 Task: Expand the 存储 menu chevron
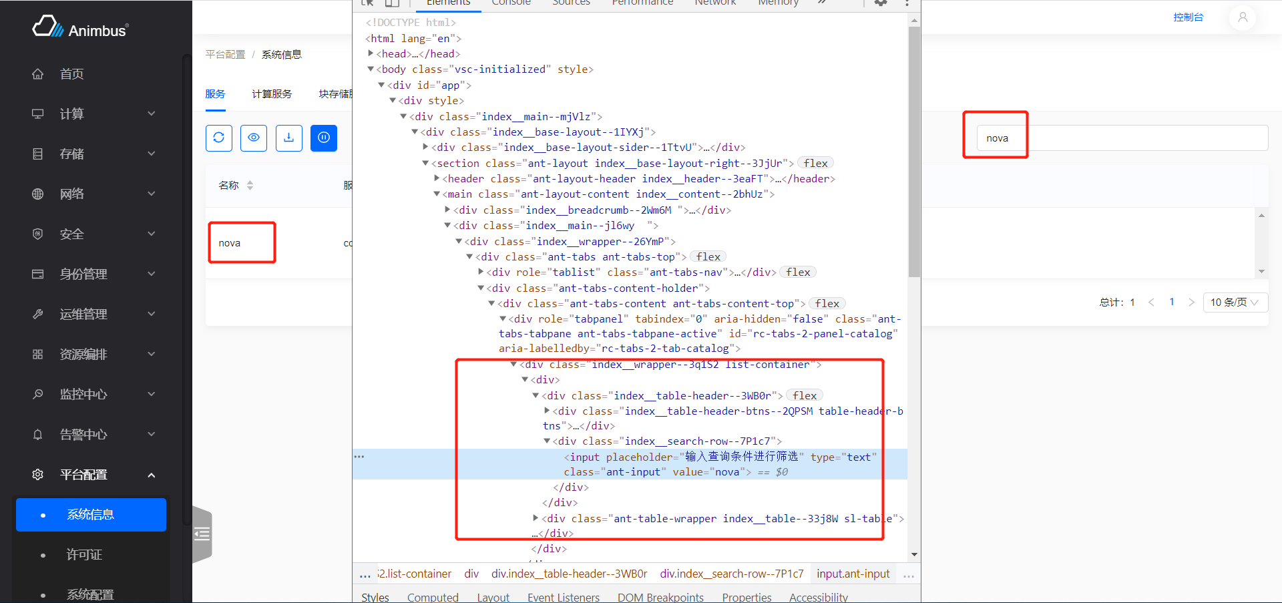click(152, 154)
